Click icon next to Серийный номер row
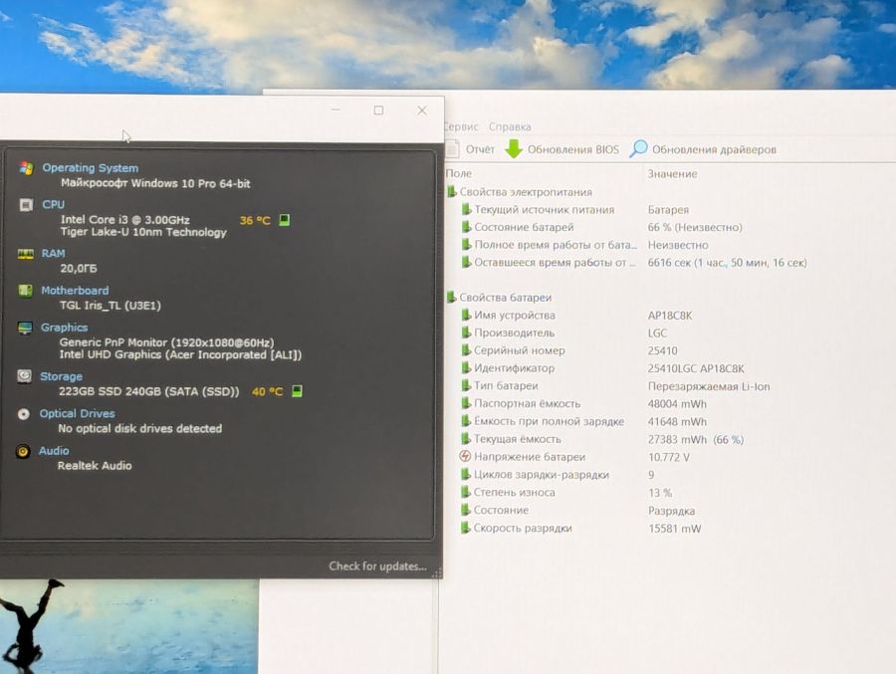Screen dimensions: 896x674 (x=466, y=349)
